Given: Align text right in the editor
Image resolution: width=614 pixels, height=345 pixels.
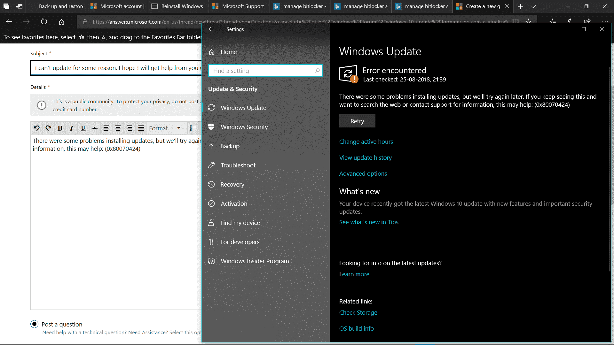Looking at the screenshot, I should (130, 128).
